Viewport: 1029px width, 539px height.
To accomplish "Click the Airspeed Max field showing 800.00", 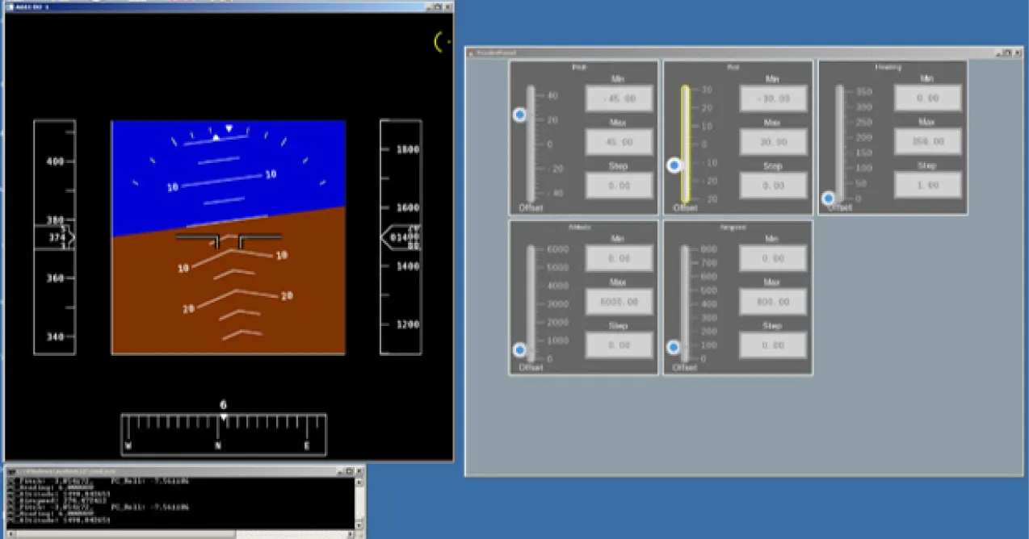I will click(773, 302).
